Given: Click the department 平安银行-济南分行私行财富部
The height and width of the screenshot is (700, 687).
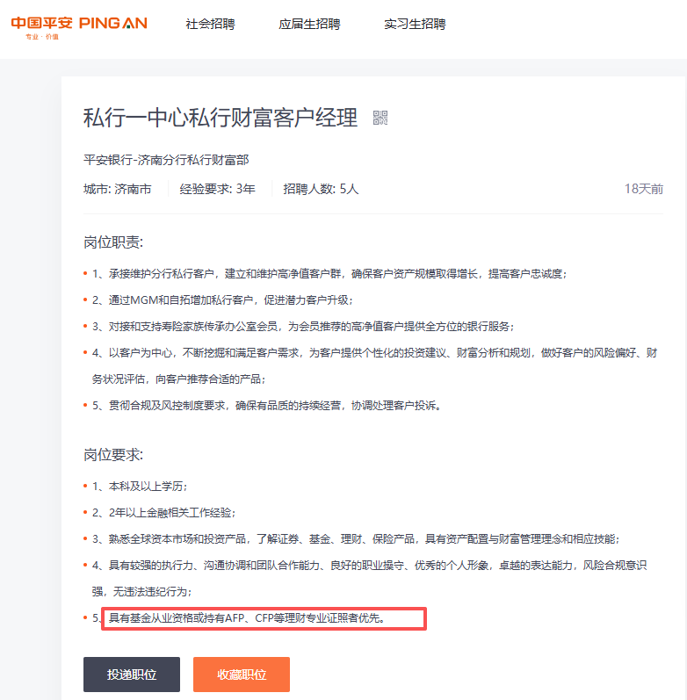Looking at the screenshot, I should (x=166, y=159).
